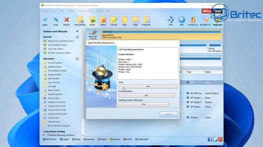Click the Bootable CD icon

point(205,20)
